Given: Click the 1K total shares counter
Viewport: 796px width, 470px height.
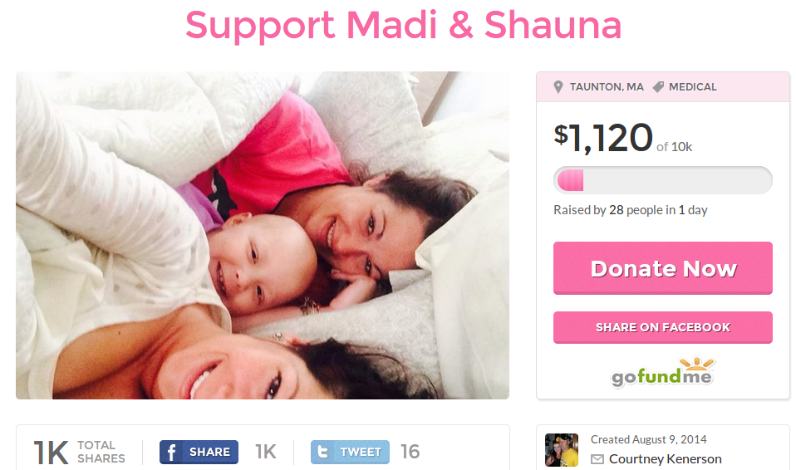Looking at the screenshot, I should (79, 452).
